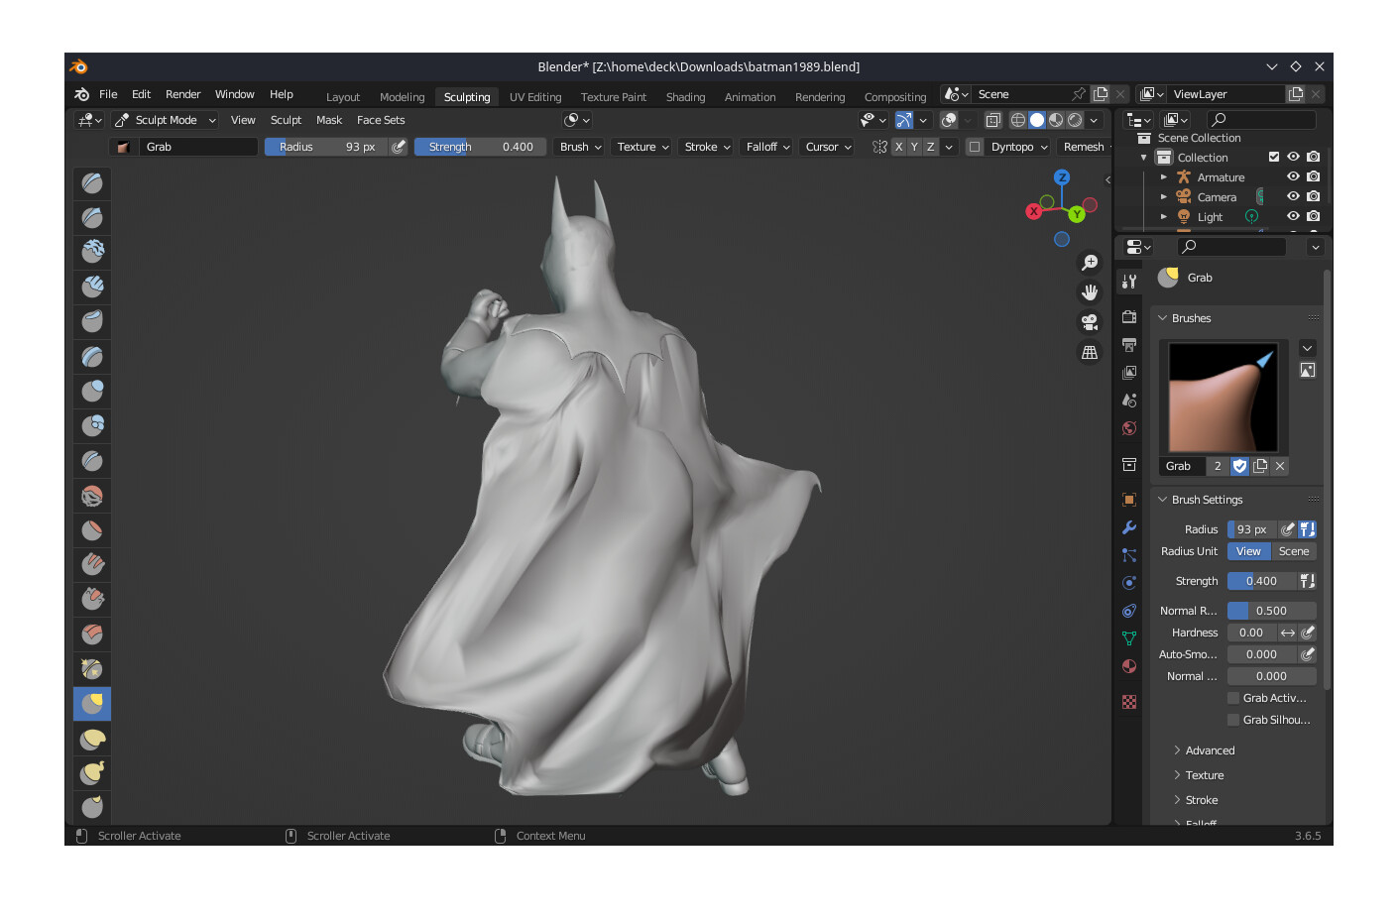Open the Brush header dropdown
Screen dimensions: 1398x922
(x=580, y=147)
